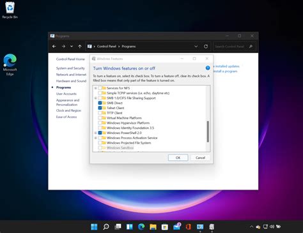Screen dimensions: 303x233
Task: Check the Services for NFS box
Action: tap(100, 88)
